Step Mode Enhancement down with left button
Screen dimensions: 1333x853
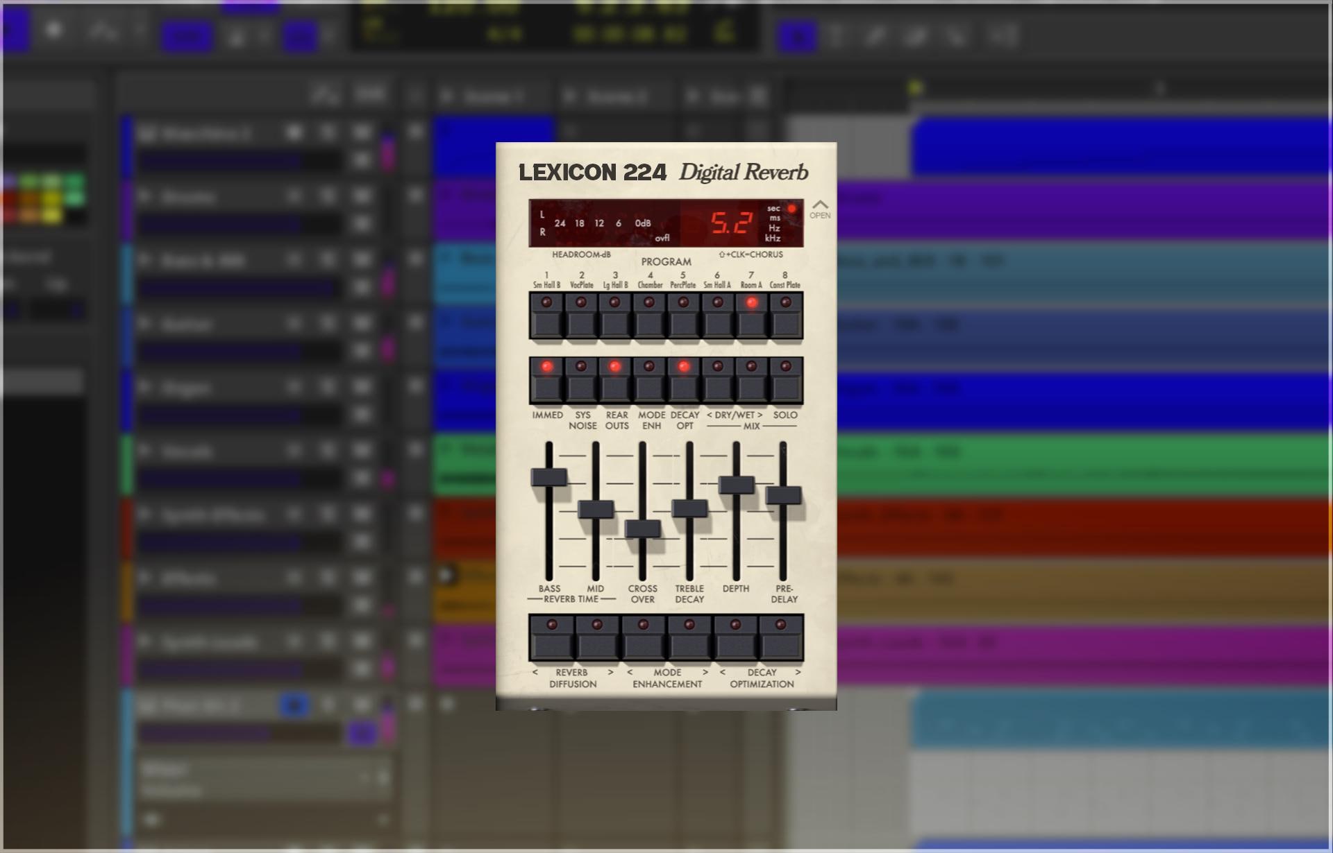(x=643, y=637)
